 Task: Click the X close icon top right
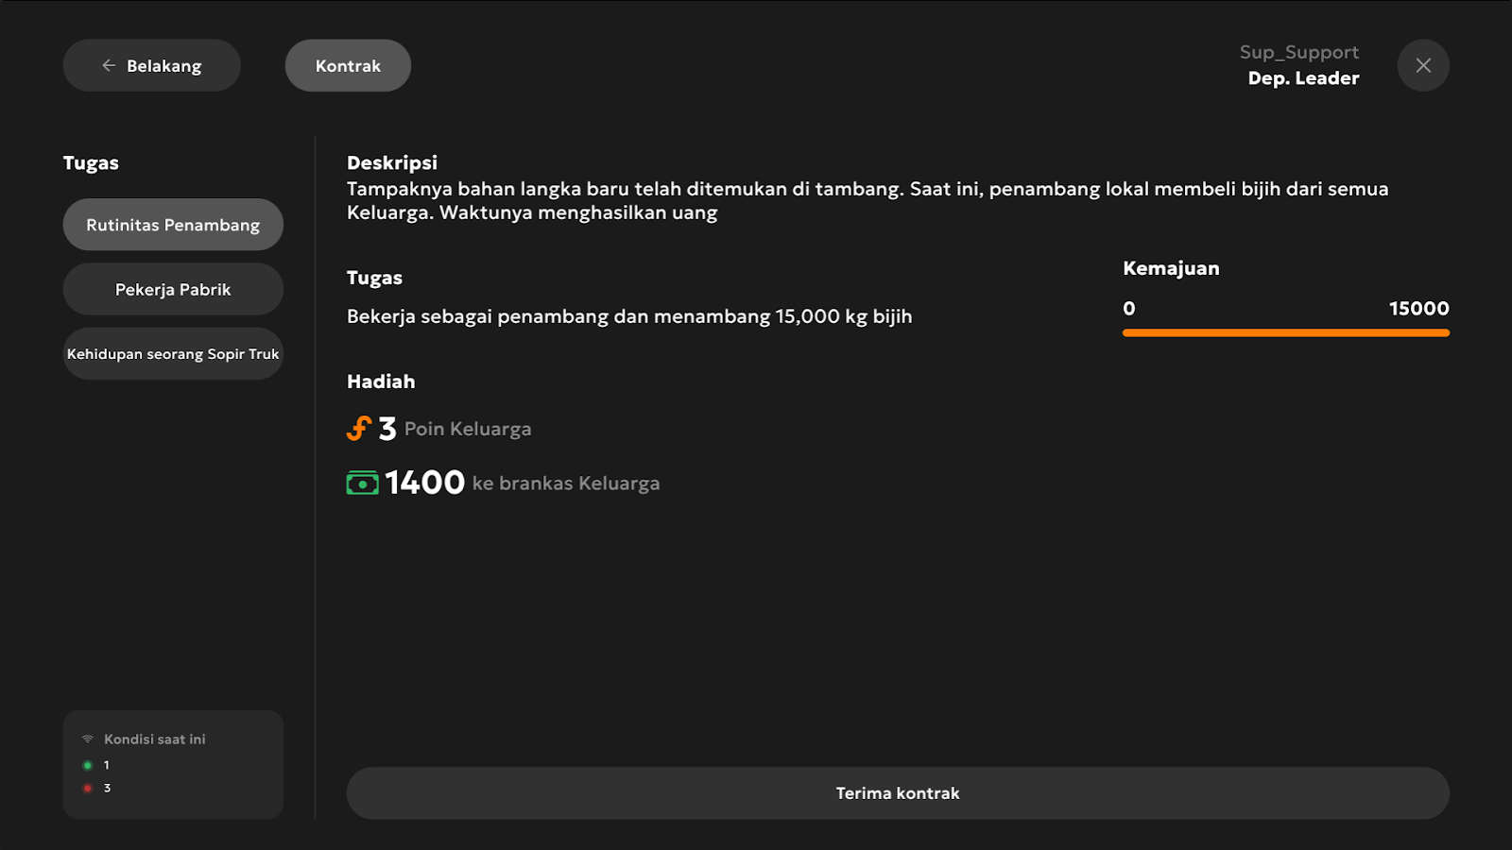1423,65
